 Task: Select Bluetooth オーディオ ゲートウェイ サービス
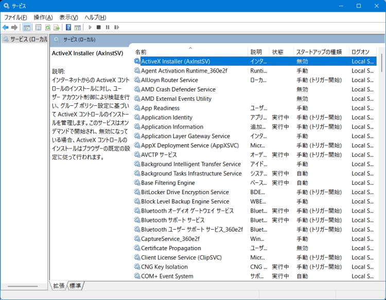click(x=255, y=211)
